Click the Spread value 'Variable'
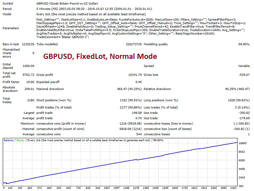Image resolution: width=254 pixels, height=191 pixels. pos(243,66)
